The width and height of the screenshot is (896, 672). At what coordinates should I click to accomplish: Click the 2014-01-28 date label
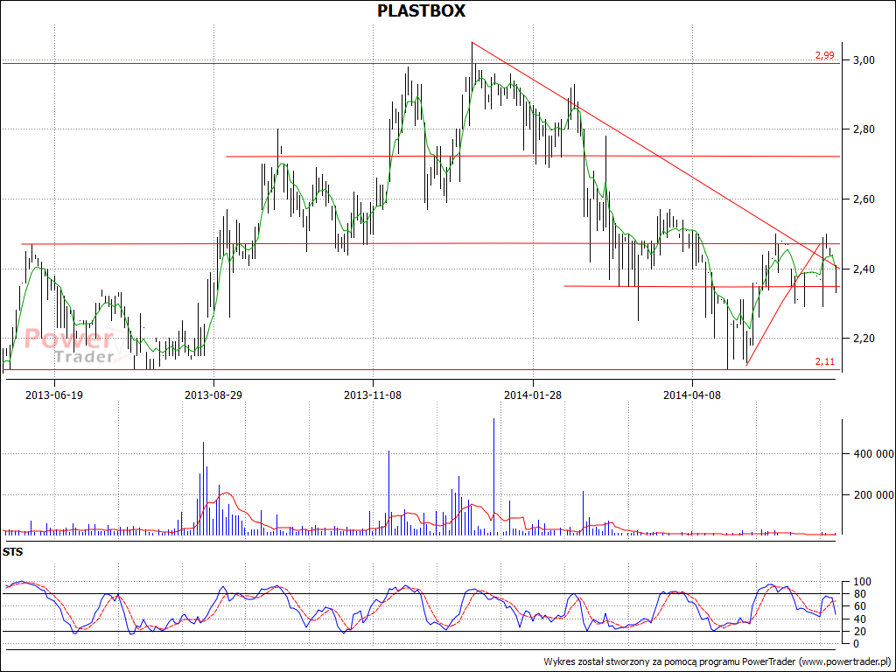(533, 395)
